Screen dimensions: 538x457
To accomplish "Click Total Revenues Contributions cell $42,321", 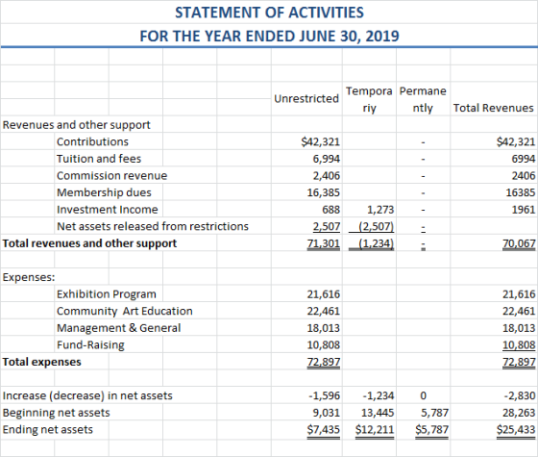I will 516,141.
